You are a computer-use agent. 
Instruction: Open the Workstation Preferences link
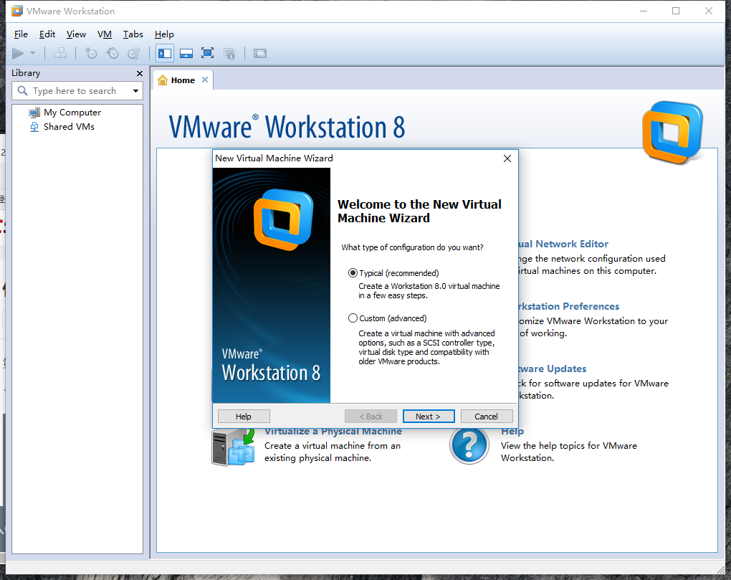click(x=569, y=306)
